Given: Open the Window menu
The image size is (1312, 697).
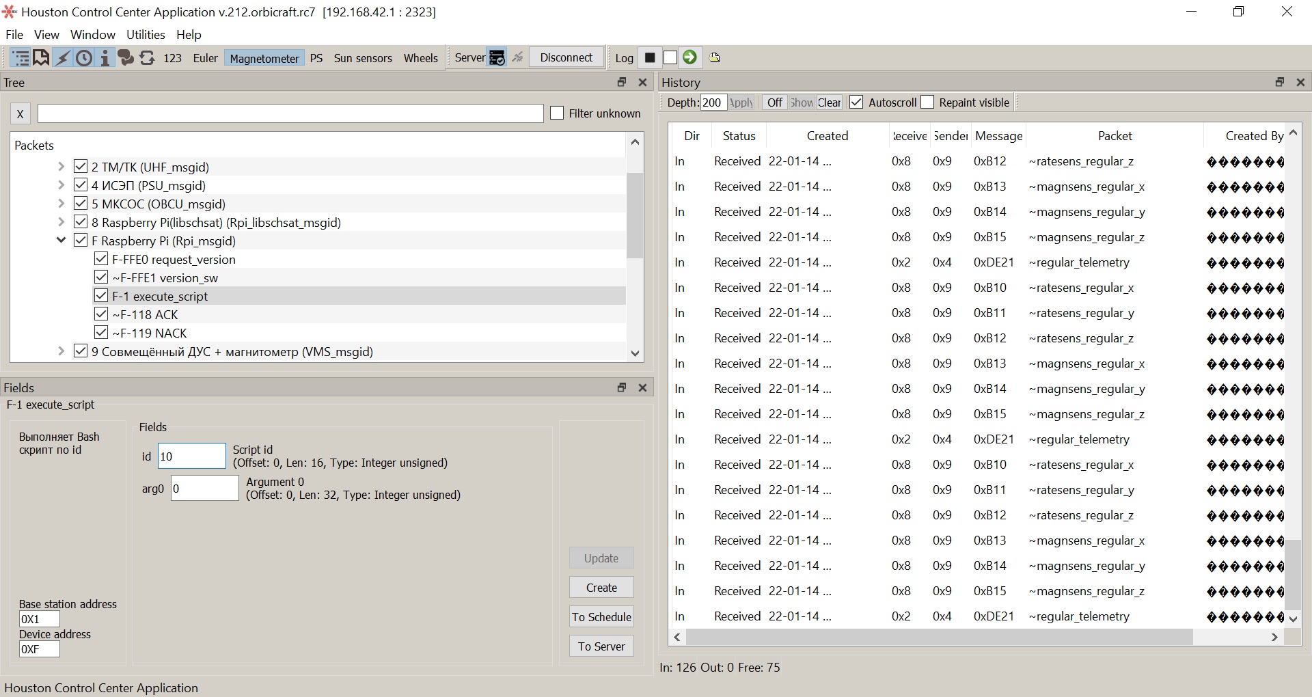Looking at the screenshot, I should [x=92, y=35].
